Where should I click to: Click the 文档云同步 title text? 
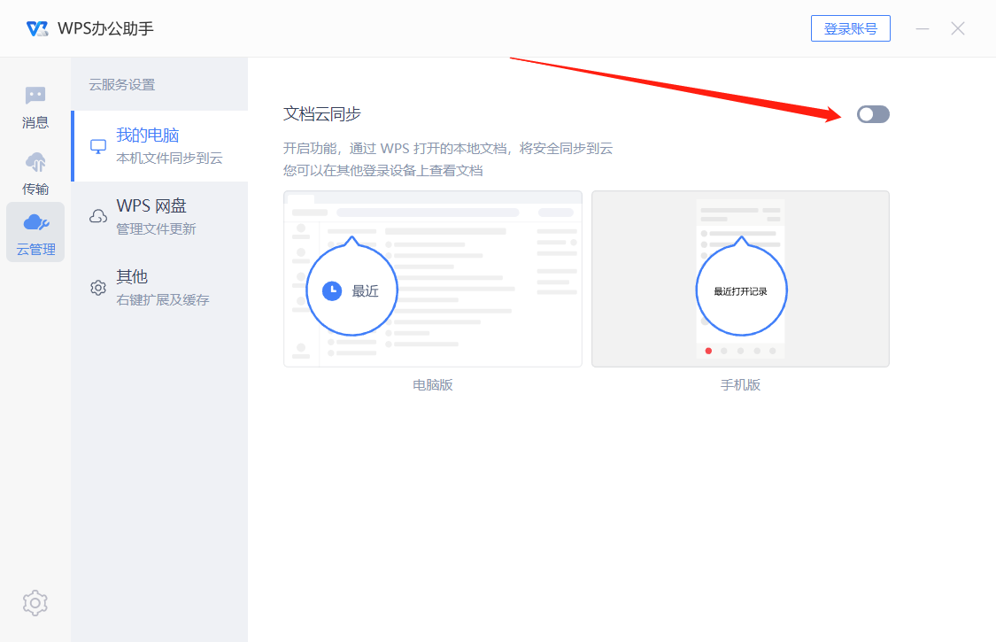coord(322,113)
